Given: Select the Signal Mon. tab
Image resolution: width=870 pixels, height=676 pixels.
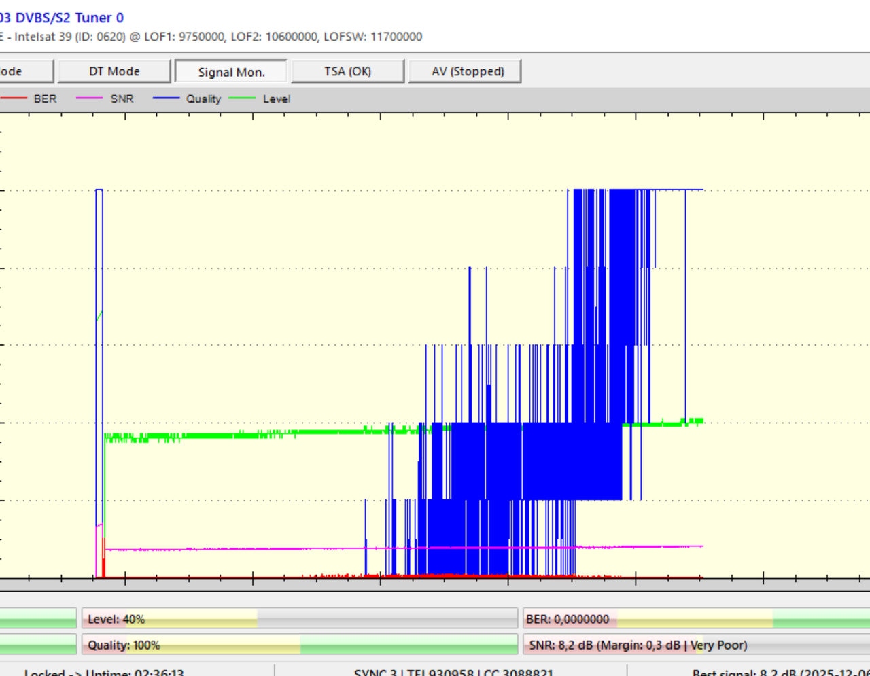Looking at the screenshot, I should pyautogui.click(x=231, y=71).
